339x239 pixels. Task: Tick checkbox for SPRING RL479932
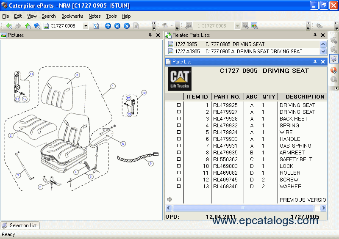[x=179, y=125]
